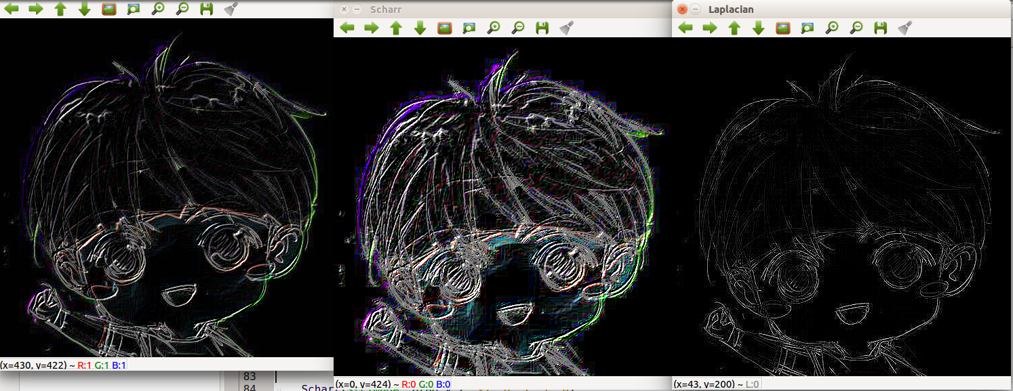Zoom in on the Scharr image
1013x391 pixels.
point(494,28)
